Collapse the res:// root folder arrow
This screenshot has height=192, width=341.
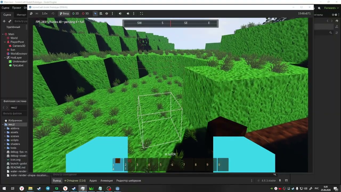[x=3, y=125]
